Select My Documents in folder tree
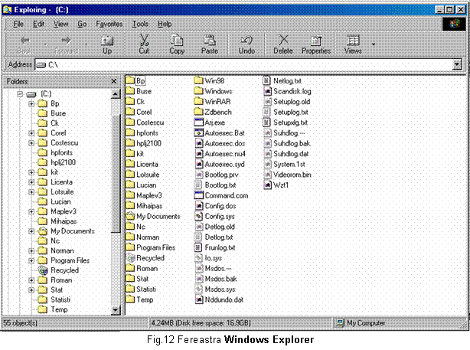470x350 pixels. [x=72, y=231]
